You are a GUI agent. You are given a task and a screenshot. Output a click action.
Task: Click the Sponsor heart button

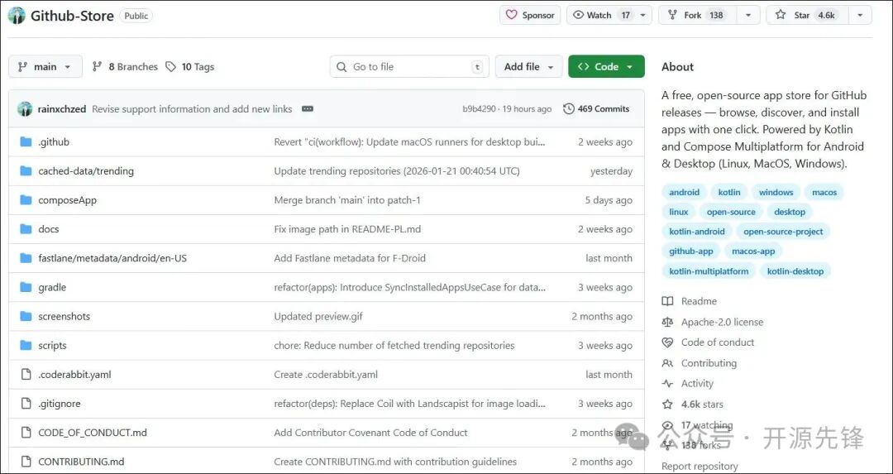pos(530,16)
